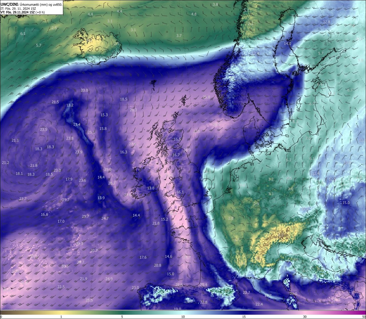Click the 4.8 value north of Scotland
The image size is (366, 319).
194,14
